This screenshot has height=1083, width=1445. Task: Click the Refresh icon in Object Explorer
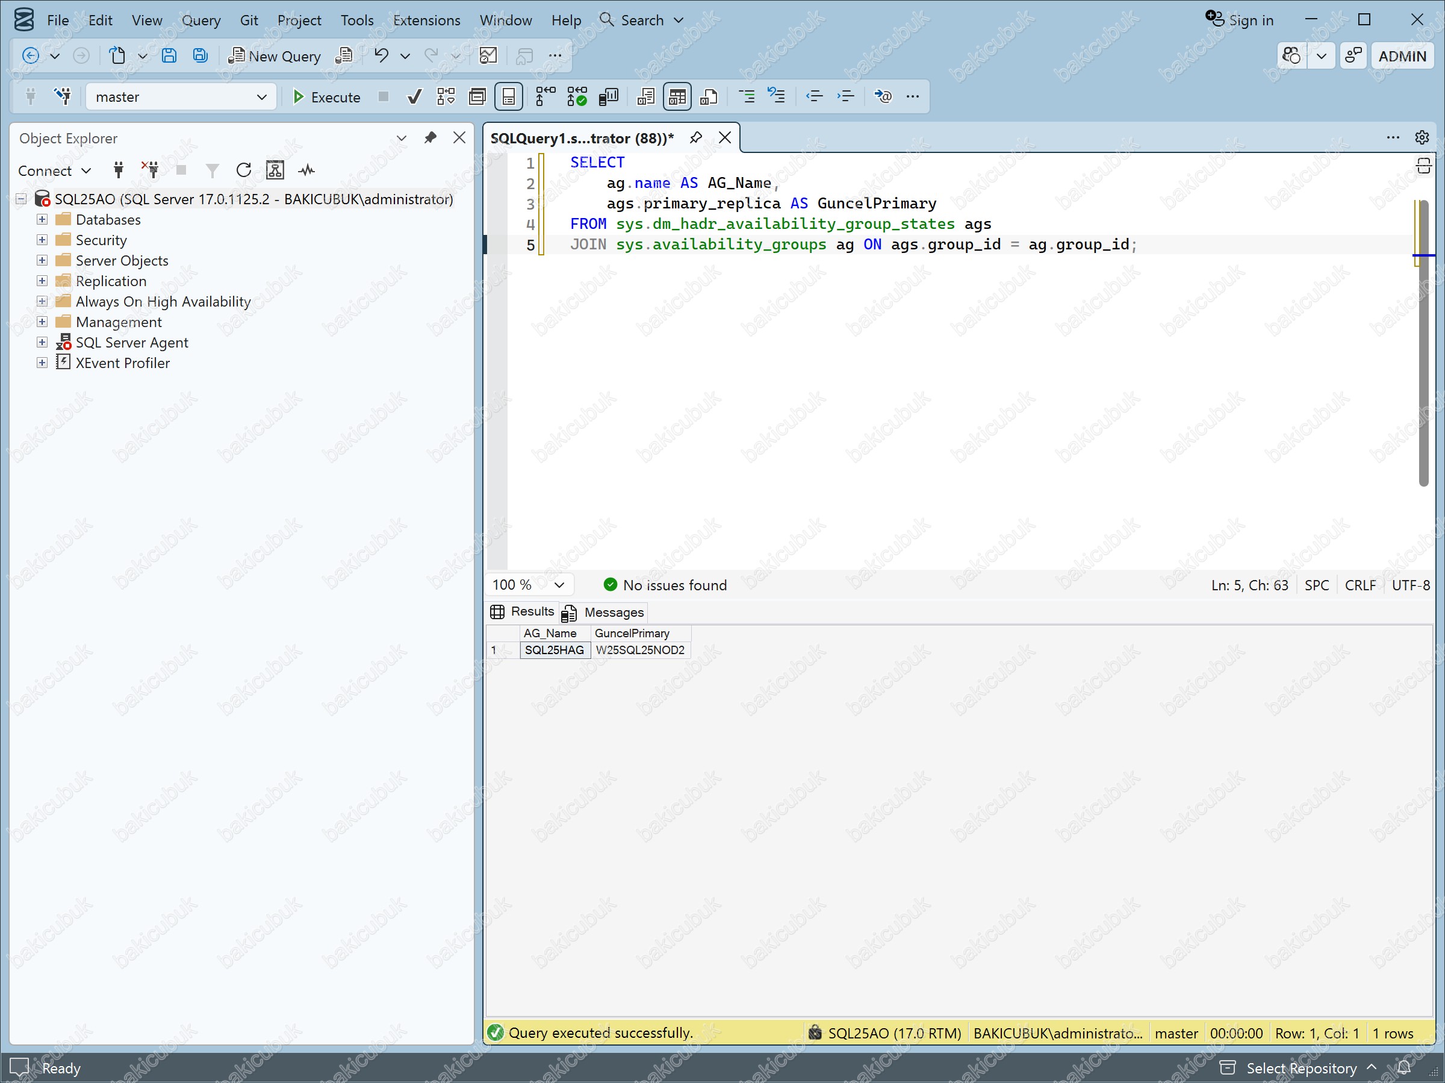[244, 170]
